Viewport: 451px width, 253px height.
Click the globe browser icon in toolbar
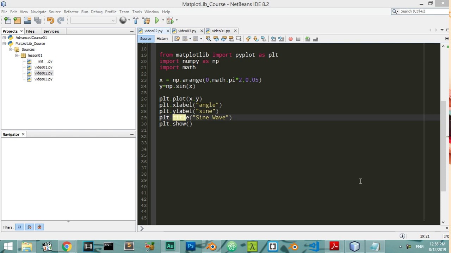click(123, 20)
